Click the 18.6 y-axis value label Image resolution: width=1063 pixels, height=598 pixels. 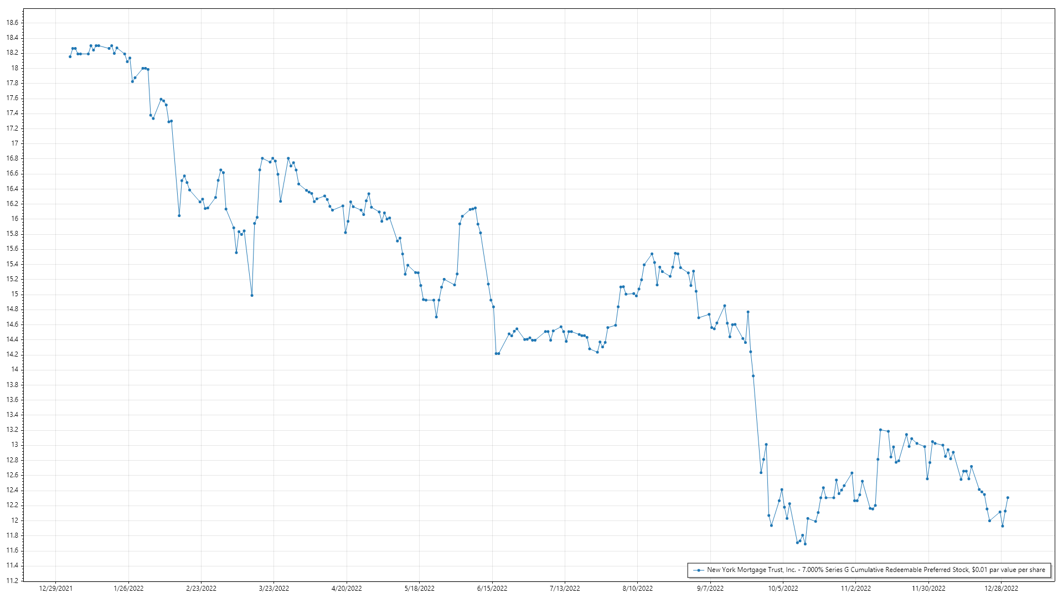(12, 23)
